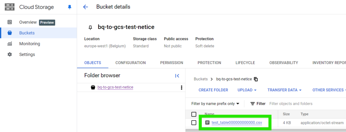Click the Create Folder button

click(213, 90)
